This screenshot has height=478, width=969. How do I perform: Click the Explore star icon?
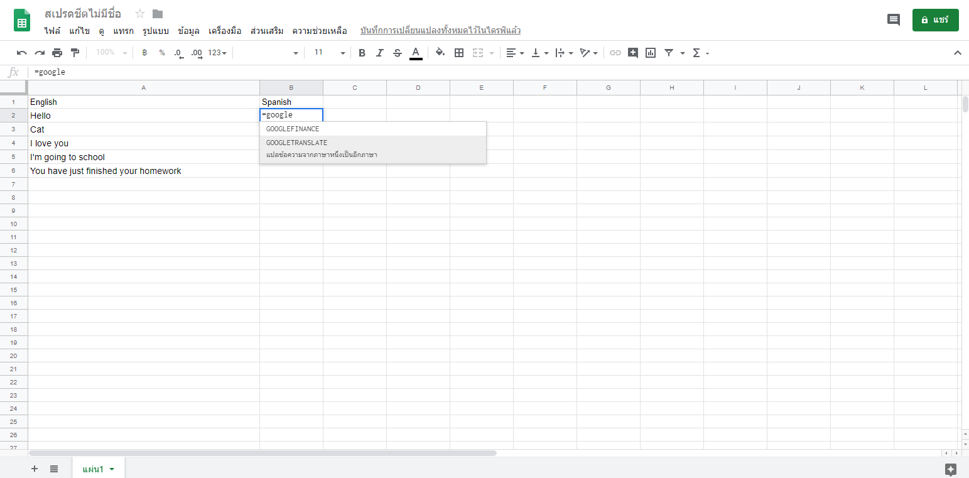951,469
